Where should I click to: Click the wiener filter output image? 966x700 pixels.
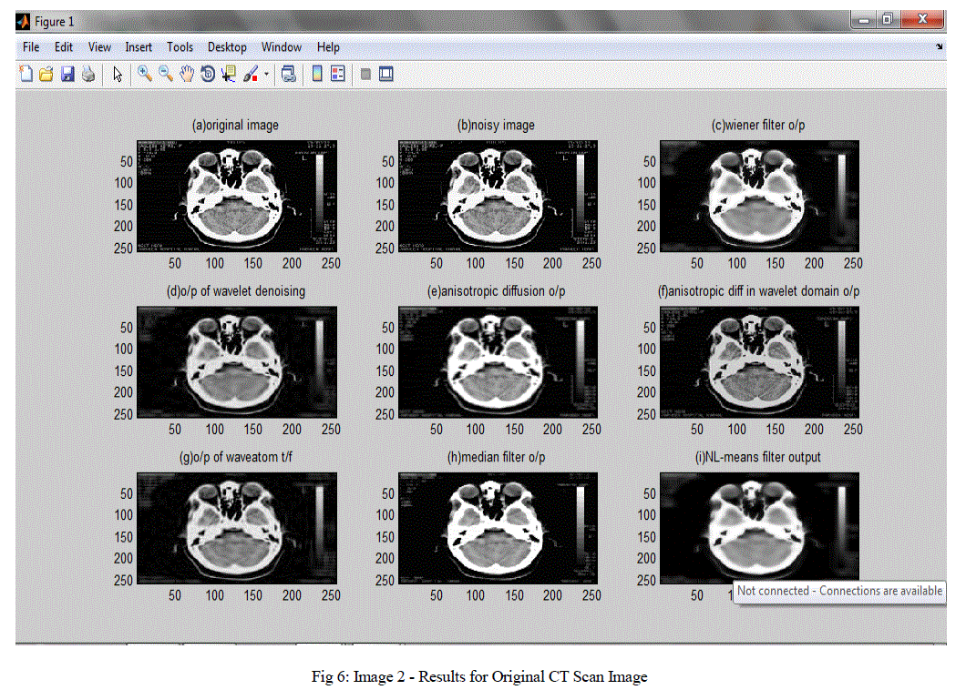759,196
